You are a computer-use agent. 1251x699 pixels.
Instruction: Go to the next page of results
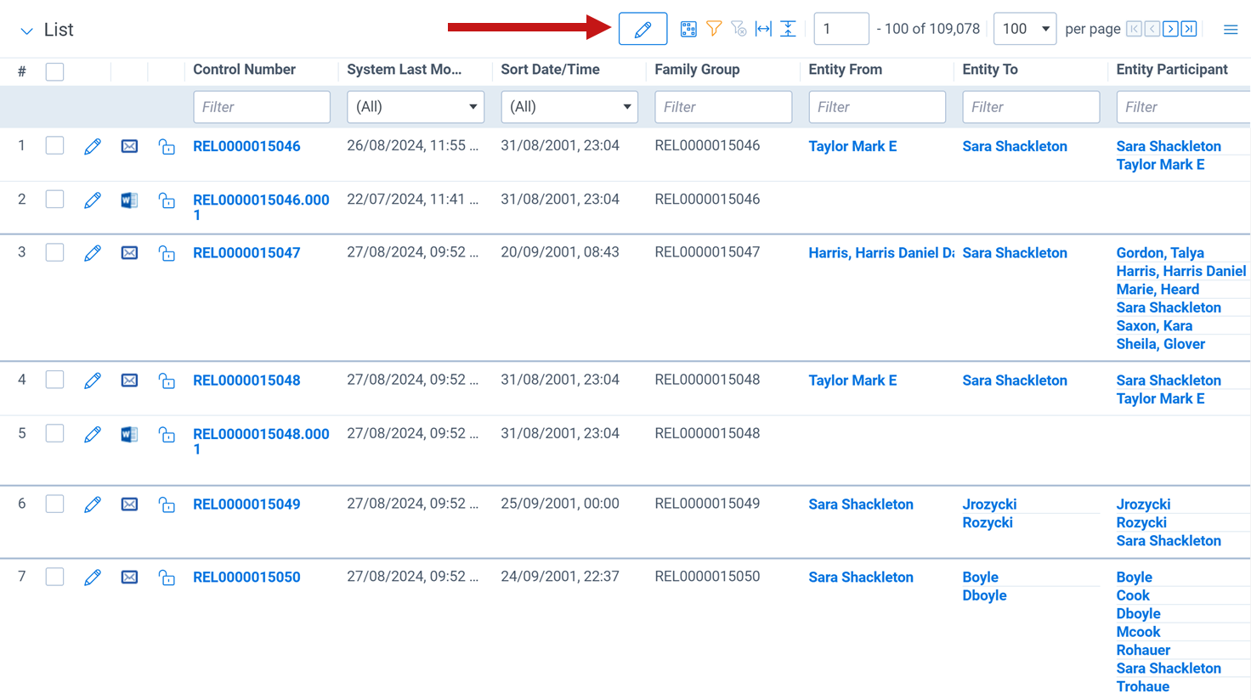click(1171, 29)
